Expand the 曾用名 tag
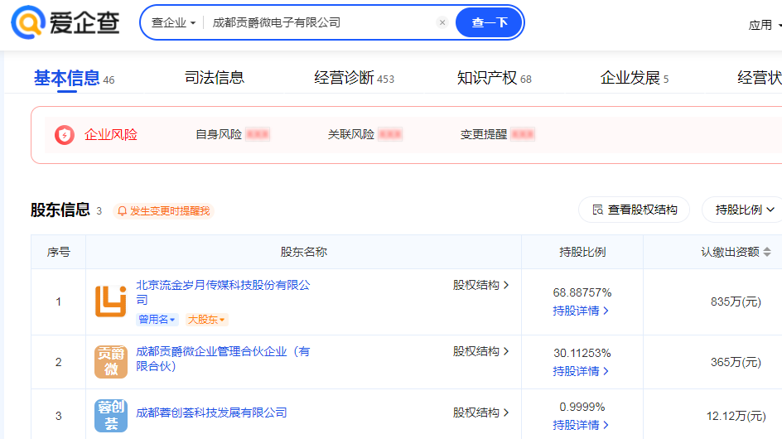Screen dimensions: 782x439 pos(157,319)
